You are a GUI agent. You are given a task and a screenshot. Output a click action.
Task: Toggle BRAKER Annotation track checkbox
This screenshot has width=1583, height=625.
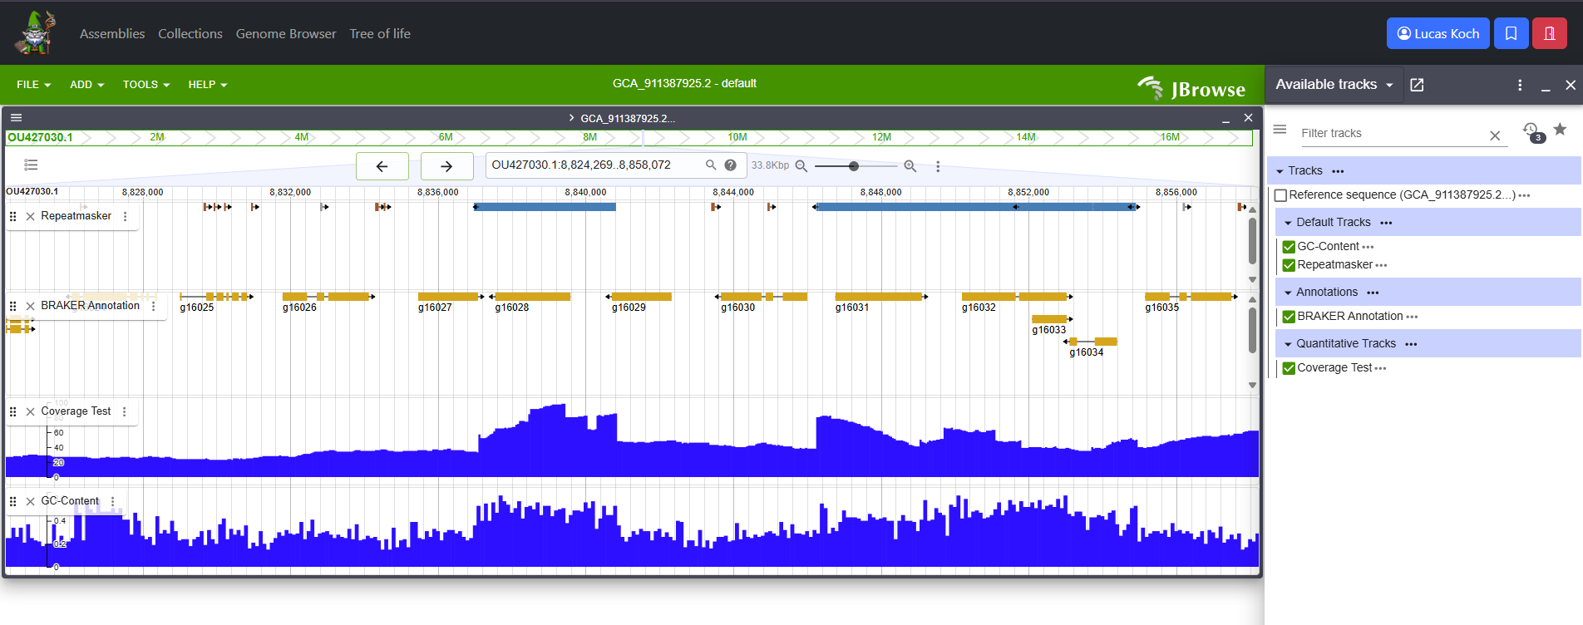click(x=1289, y=317)
